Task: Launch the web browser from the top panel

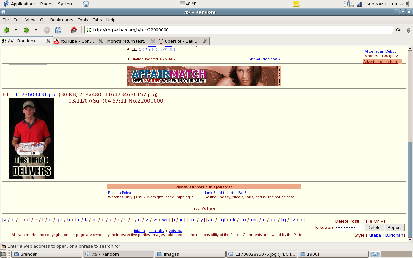Action: coord(86,4)
